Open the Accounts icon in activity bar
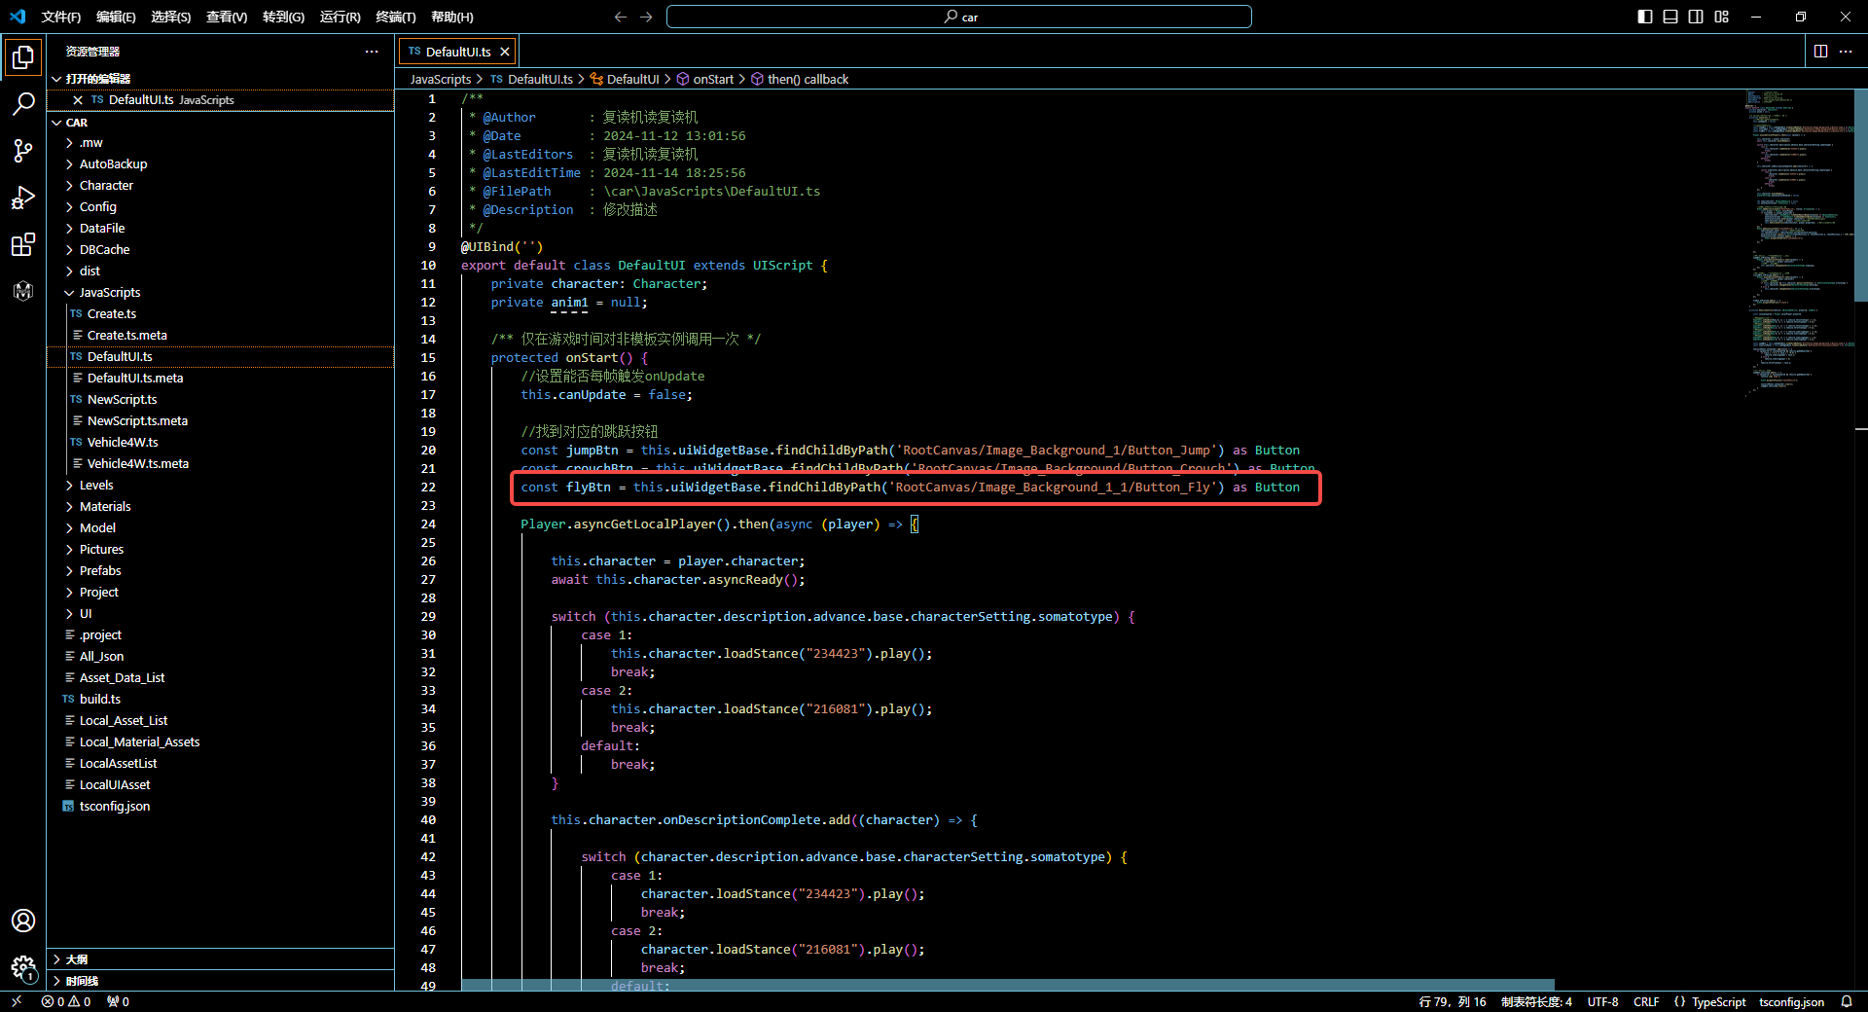 tap(23, 921)
